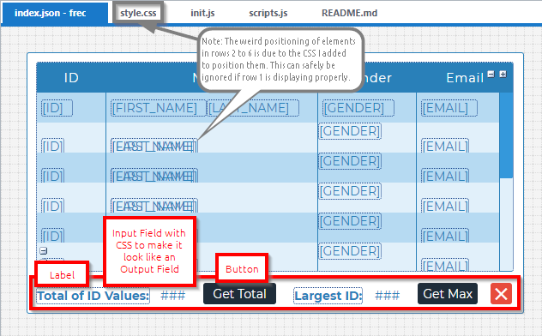Select the [GENDER] field in first row

[x=358, y=108]
